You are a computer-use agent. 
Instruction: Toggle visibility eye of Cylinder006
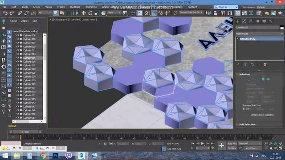[18, 36]
